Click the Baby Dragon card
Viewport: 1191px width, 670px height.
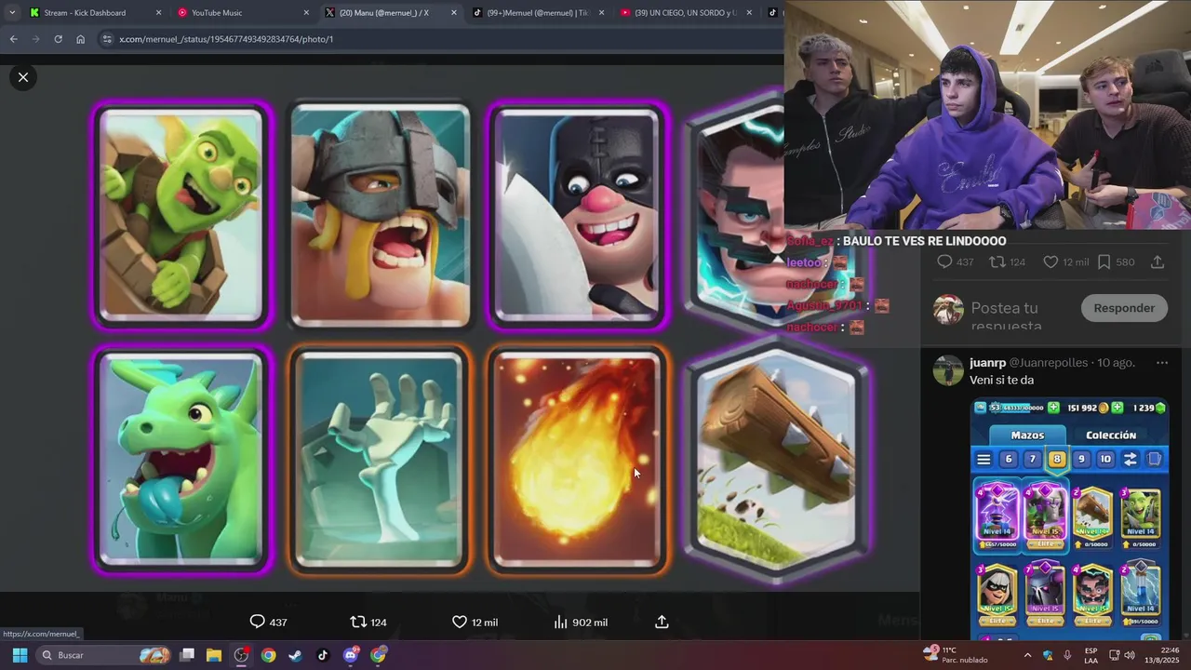tap(182, 460)
